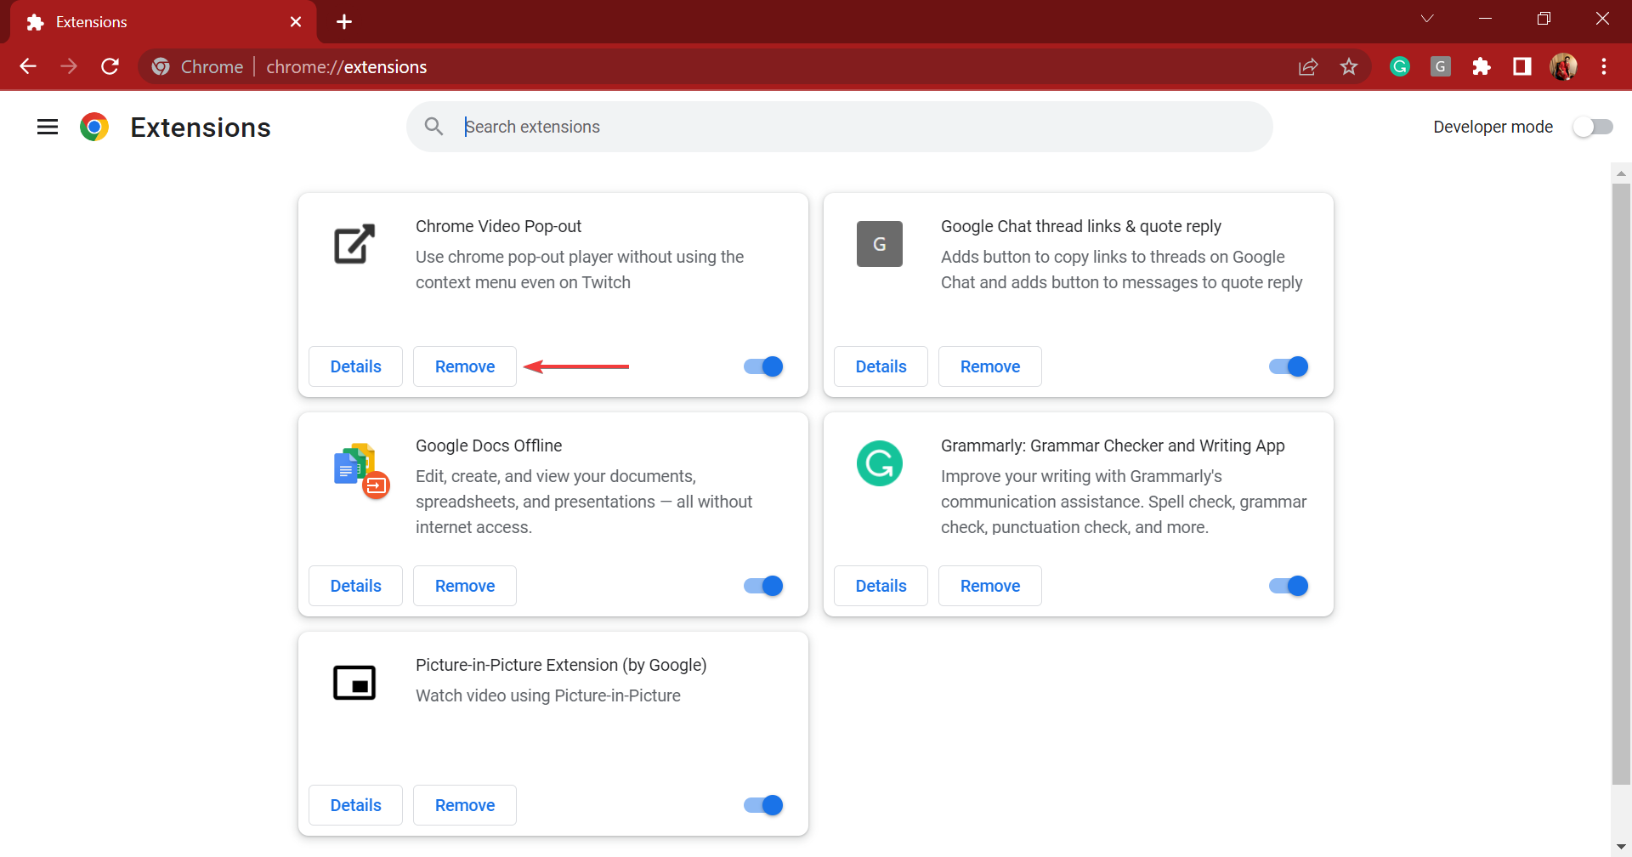The image size is (1632, 857).
Task: Open Details for Google Chat thread links
Action: click(x=881, y=366)
